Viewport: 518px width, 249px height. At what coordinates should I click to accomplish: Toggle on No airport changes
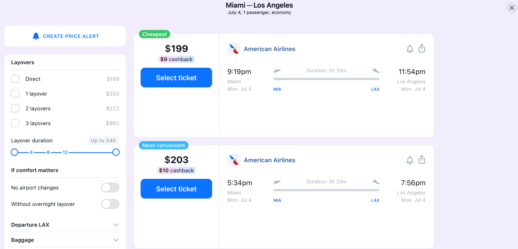[x=110, y=187]
